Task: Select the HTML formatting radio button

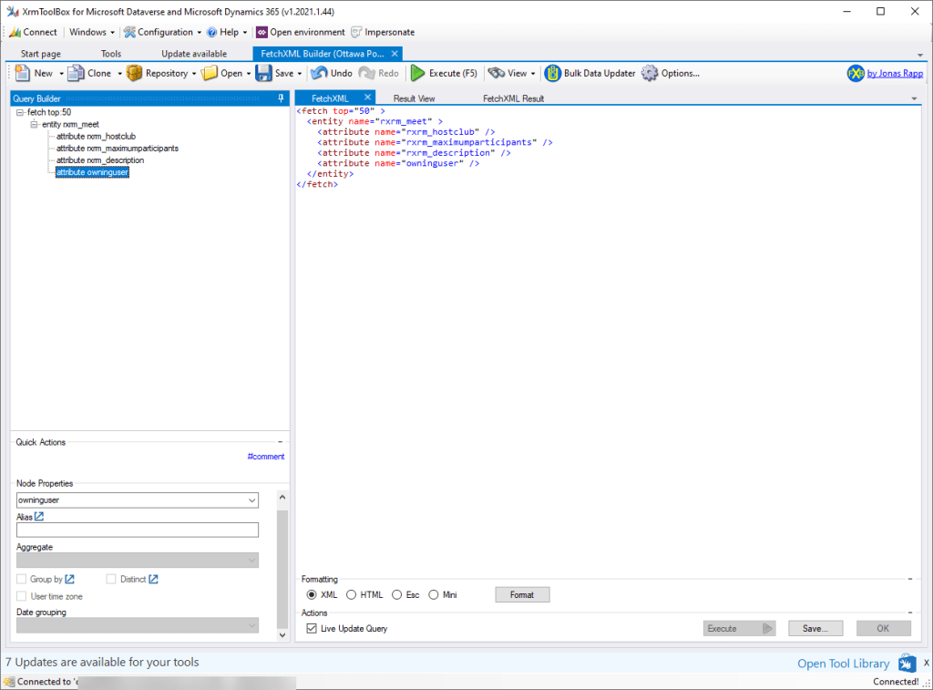Action: 352,595
